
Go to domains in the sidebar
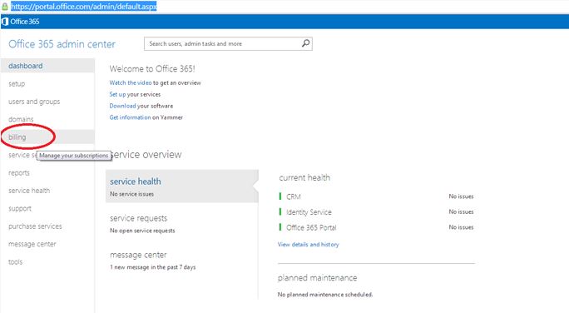click(21, 119)
